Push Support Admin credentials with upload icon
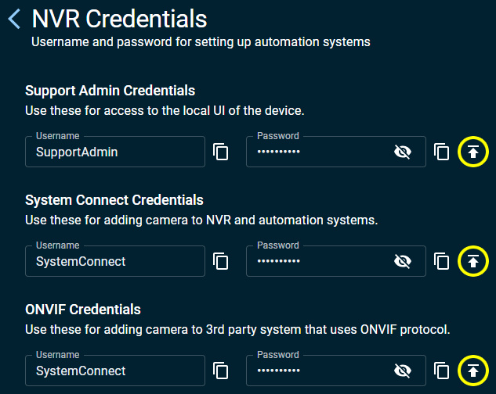 (473, 152)
